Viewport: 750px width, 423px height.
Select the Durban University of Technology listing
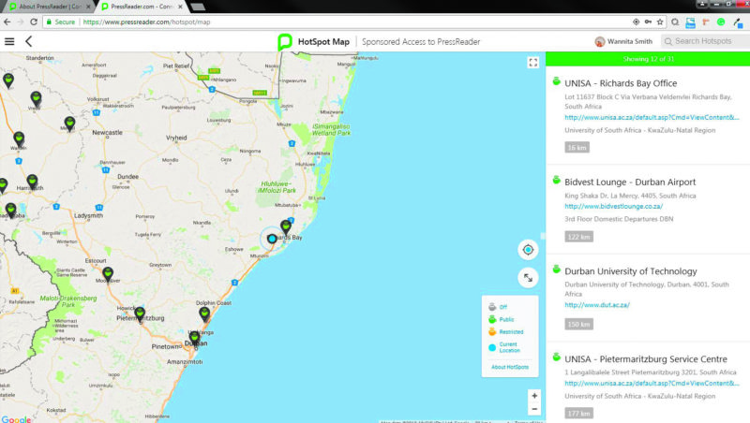(x=630, y=271)
